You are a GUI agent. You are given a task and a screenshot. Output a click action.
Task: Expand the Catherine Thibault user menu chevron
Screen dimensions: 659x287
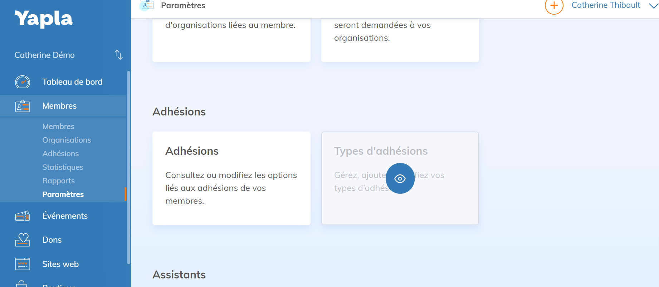pos(653,6)
